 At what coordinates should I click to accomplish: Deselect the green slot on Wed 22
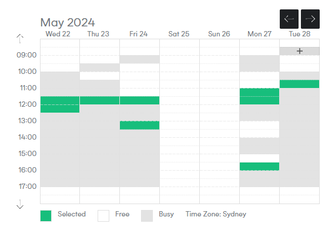(60, 104)
